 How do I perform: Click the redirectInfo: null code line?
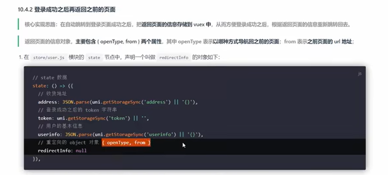(x=60, y=150)
